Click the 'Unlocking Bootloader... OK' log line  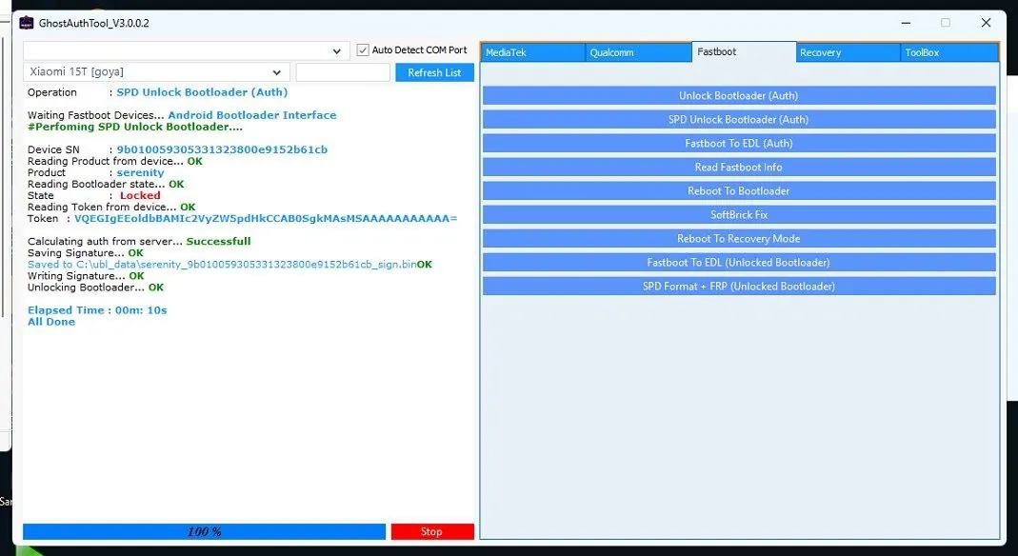pyautogui.click(x=95, y=288)
